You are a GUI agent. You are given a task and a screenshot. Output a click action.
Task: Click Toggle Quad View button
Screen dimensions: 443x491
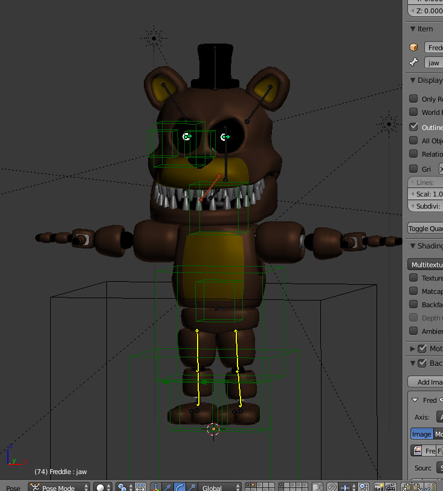425,229
